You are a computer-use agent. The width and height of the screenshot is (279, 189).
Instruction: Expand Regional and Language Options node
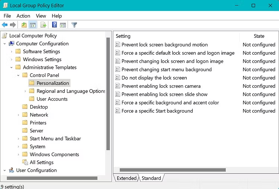[x=25, y=91]
